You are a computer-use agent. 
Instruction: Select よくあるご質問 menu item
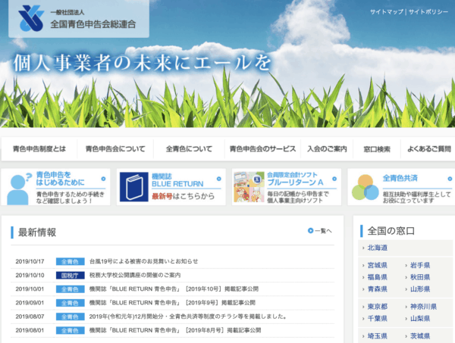[428, 149]
